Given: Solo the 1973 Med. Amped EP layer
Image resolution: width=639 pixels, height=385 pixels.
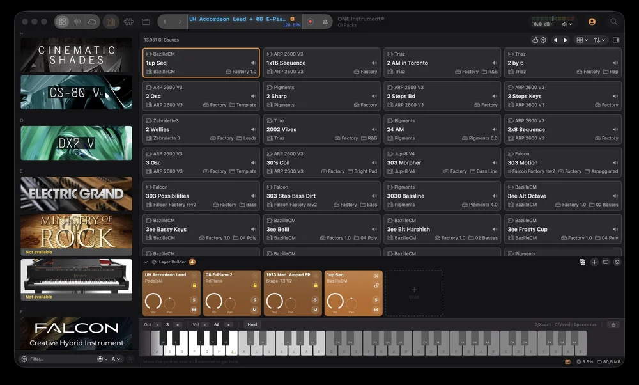Looking at the screenshot, I should [x=315, y=300].
